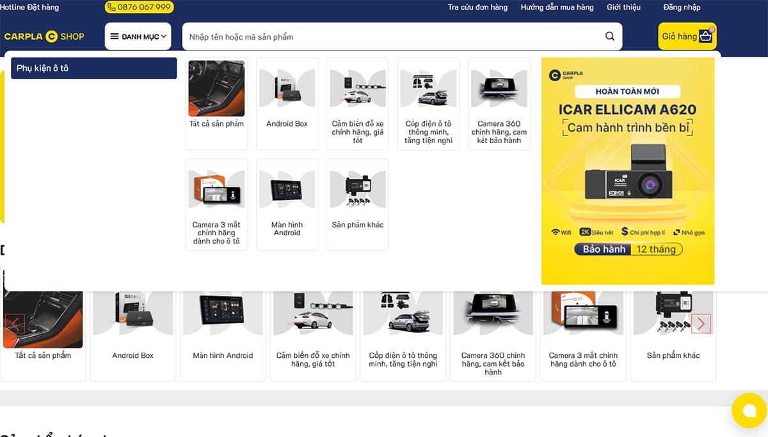Expand the Danh mục category dropdown
The height and width of the screenshot is (437, 768).
(138, 36)
